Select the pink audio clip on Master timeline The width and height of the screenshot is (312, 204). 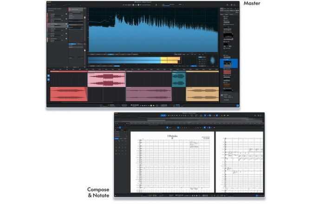click(x=107, y=80)
